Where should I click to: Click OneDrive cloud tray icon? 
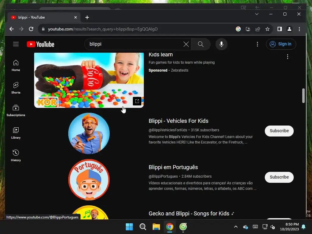tap(246, 227)
